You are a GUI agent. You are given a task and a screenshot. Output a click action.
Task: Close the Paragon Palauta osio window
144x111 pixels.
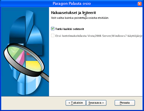coord(140,4)
